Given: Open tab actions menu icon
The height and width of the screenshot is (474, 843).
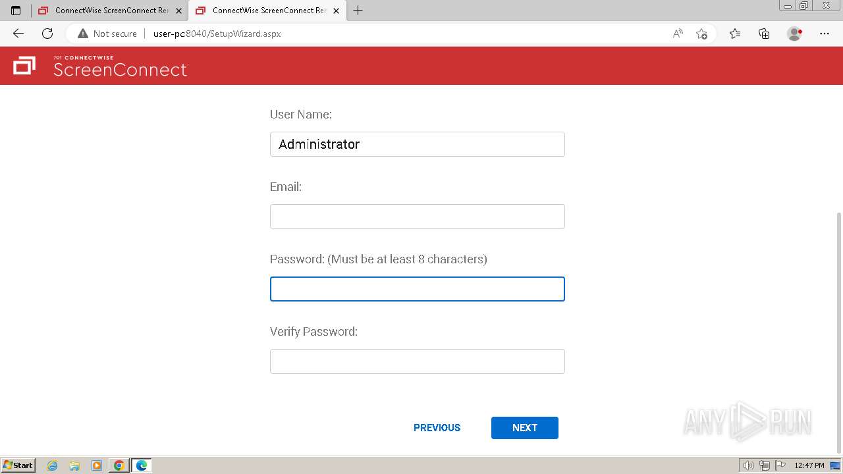Looking at the screenshot, I should coord(16,11).
